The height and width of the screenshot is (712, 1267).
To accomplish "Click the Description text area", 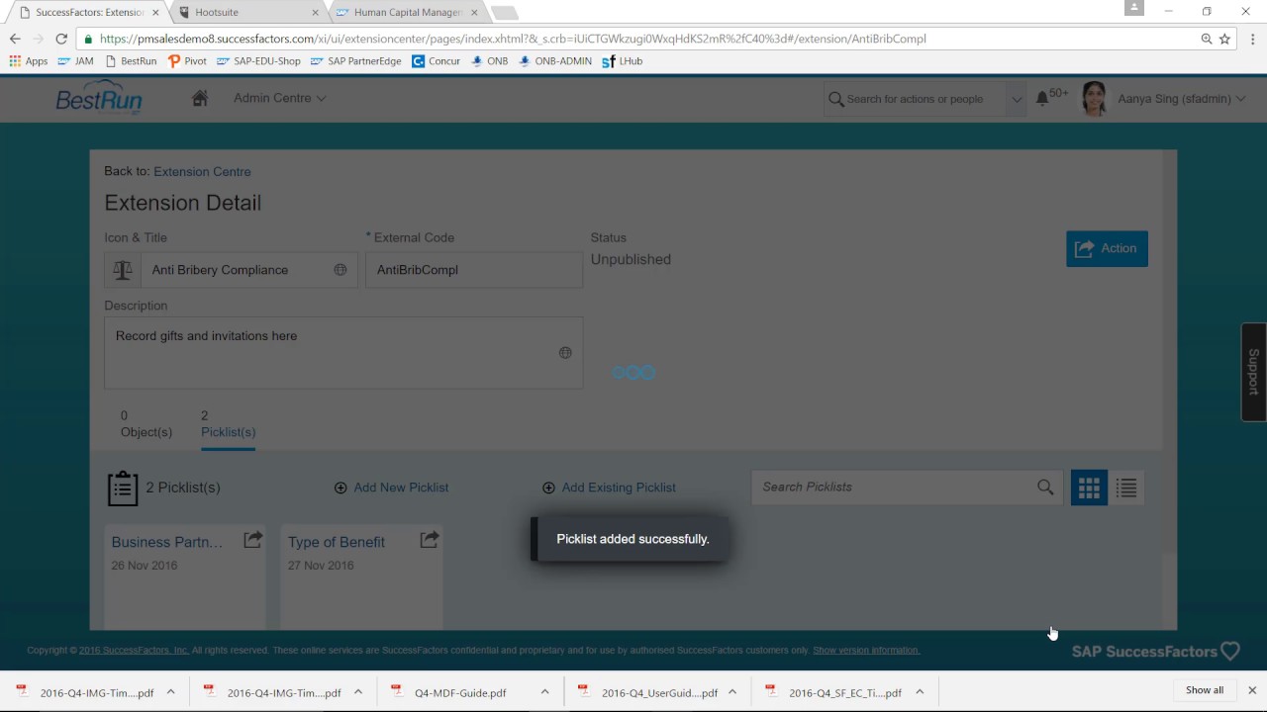I will [343, 353].
